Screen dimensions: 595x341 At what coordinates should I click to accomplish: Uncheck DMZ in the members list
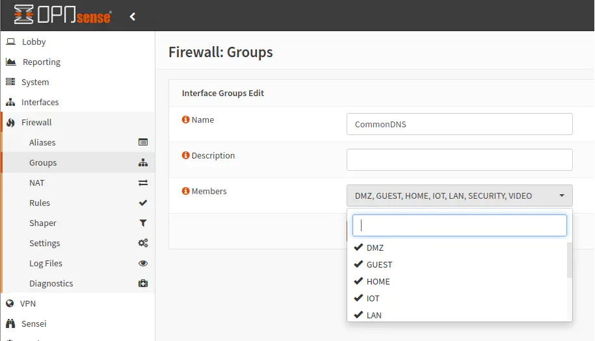click(x=375, y=247)
